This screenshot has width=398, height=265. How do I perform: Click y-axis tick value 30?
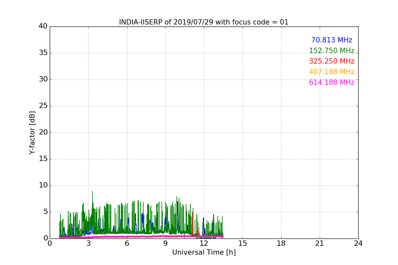pos(43,79)
